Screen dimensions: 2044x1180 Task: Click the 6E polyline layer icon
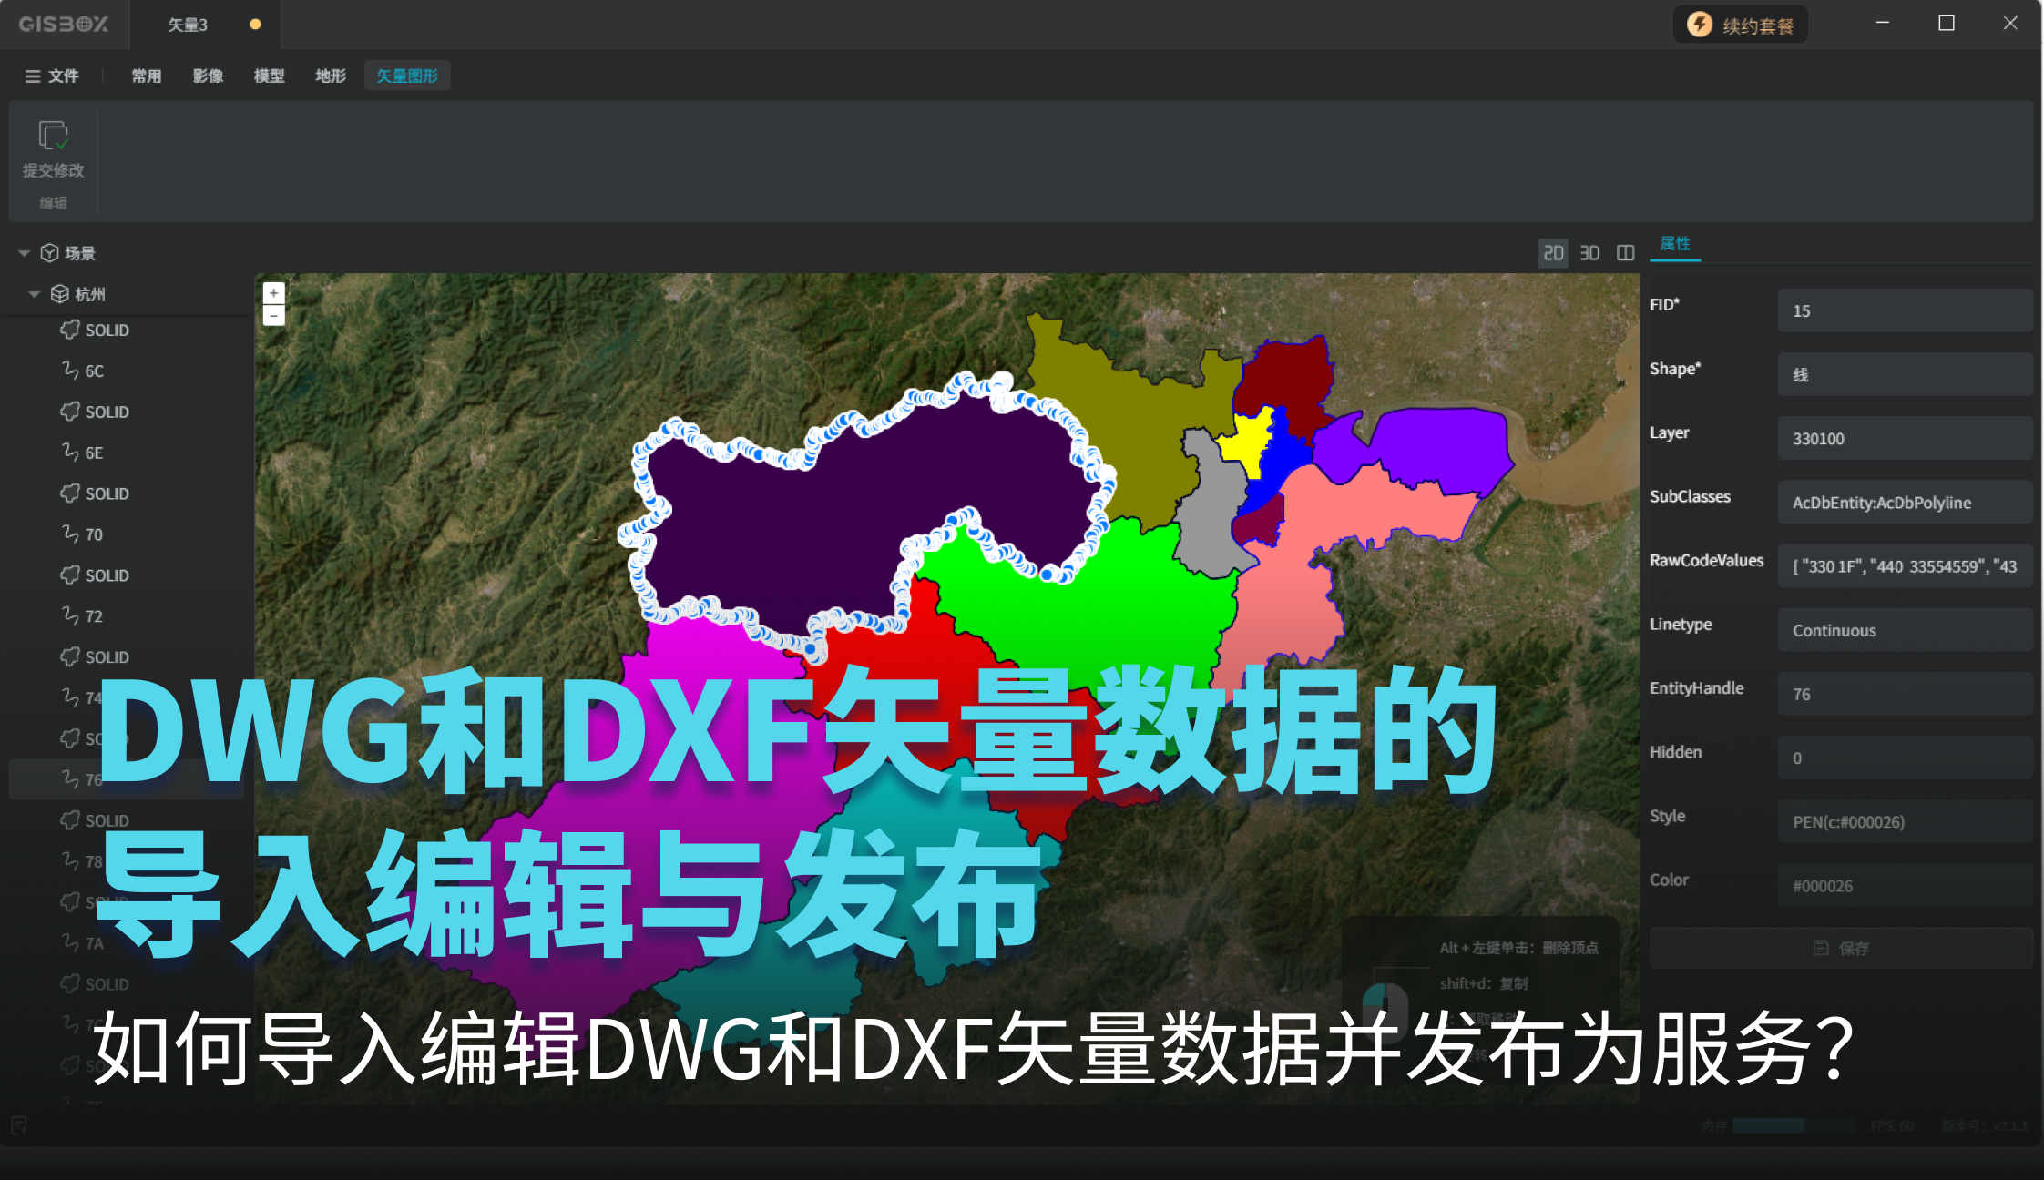(70, 452)
